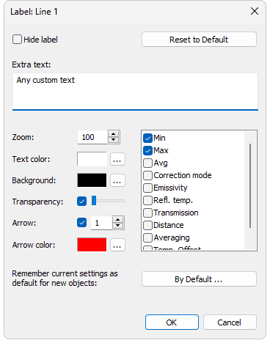
Task: Open Text color picker ellipsis button
Action: coord(117,159)
